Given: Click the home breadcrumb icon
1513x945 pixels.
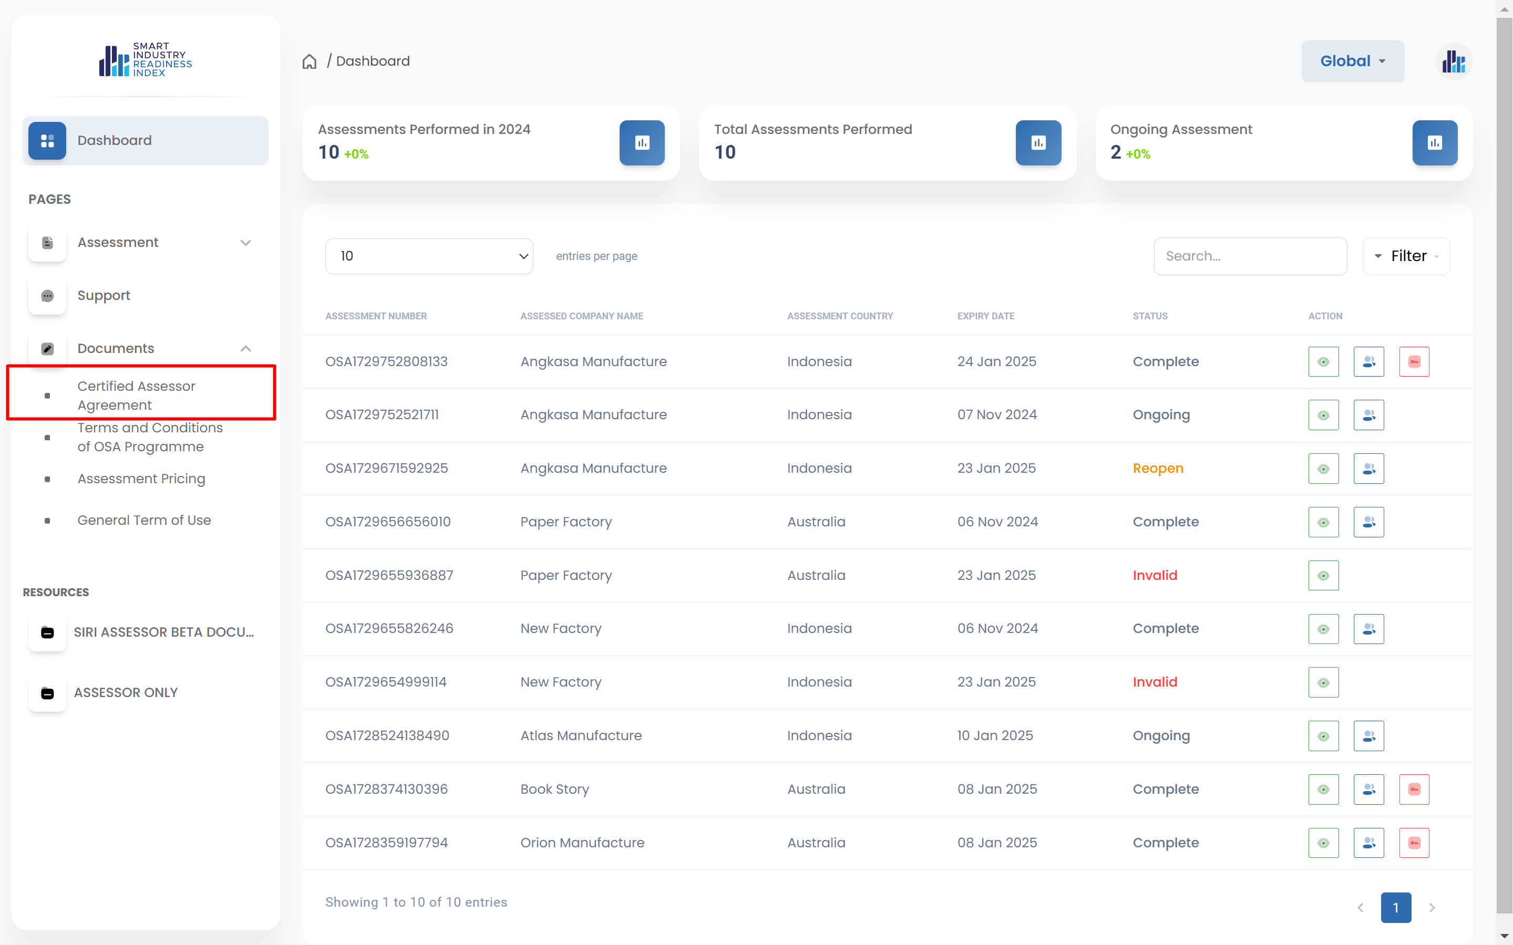Looking at the screenshot, I should [310, 61].
